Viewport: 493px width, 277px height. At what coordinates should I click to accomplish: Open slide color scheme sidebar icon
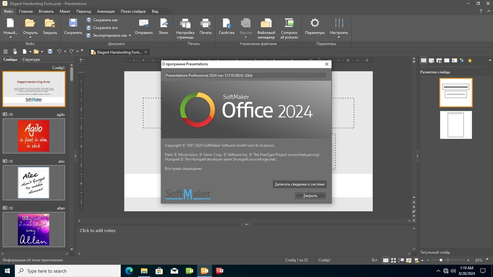[439, 60]
